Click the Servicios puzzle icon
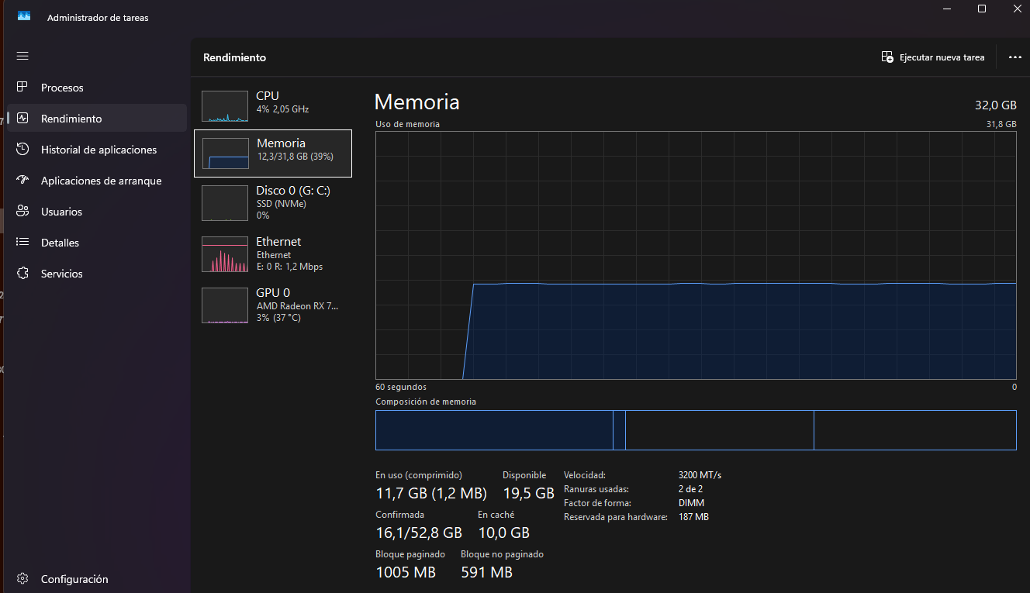This screenshot has width=1030, height=593. coord(22,274)
